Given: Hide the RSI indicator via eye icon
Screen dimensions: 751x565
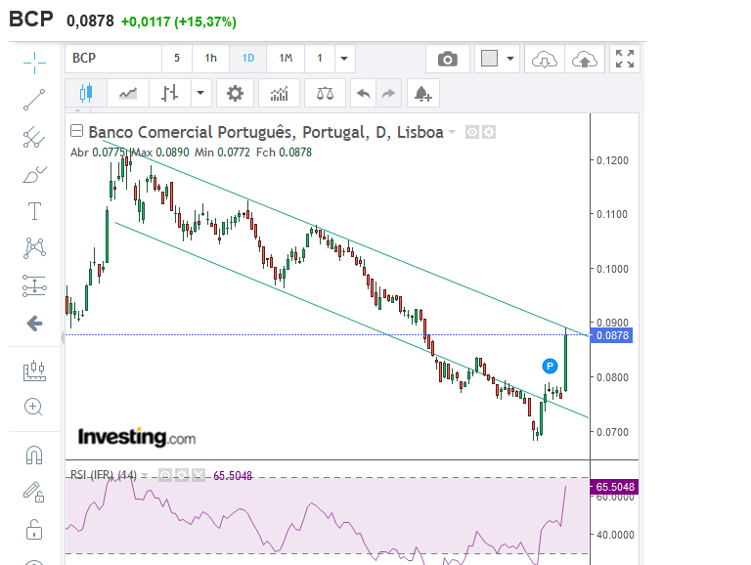Looking at the screenshot, I should [x=165, y=475].
